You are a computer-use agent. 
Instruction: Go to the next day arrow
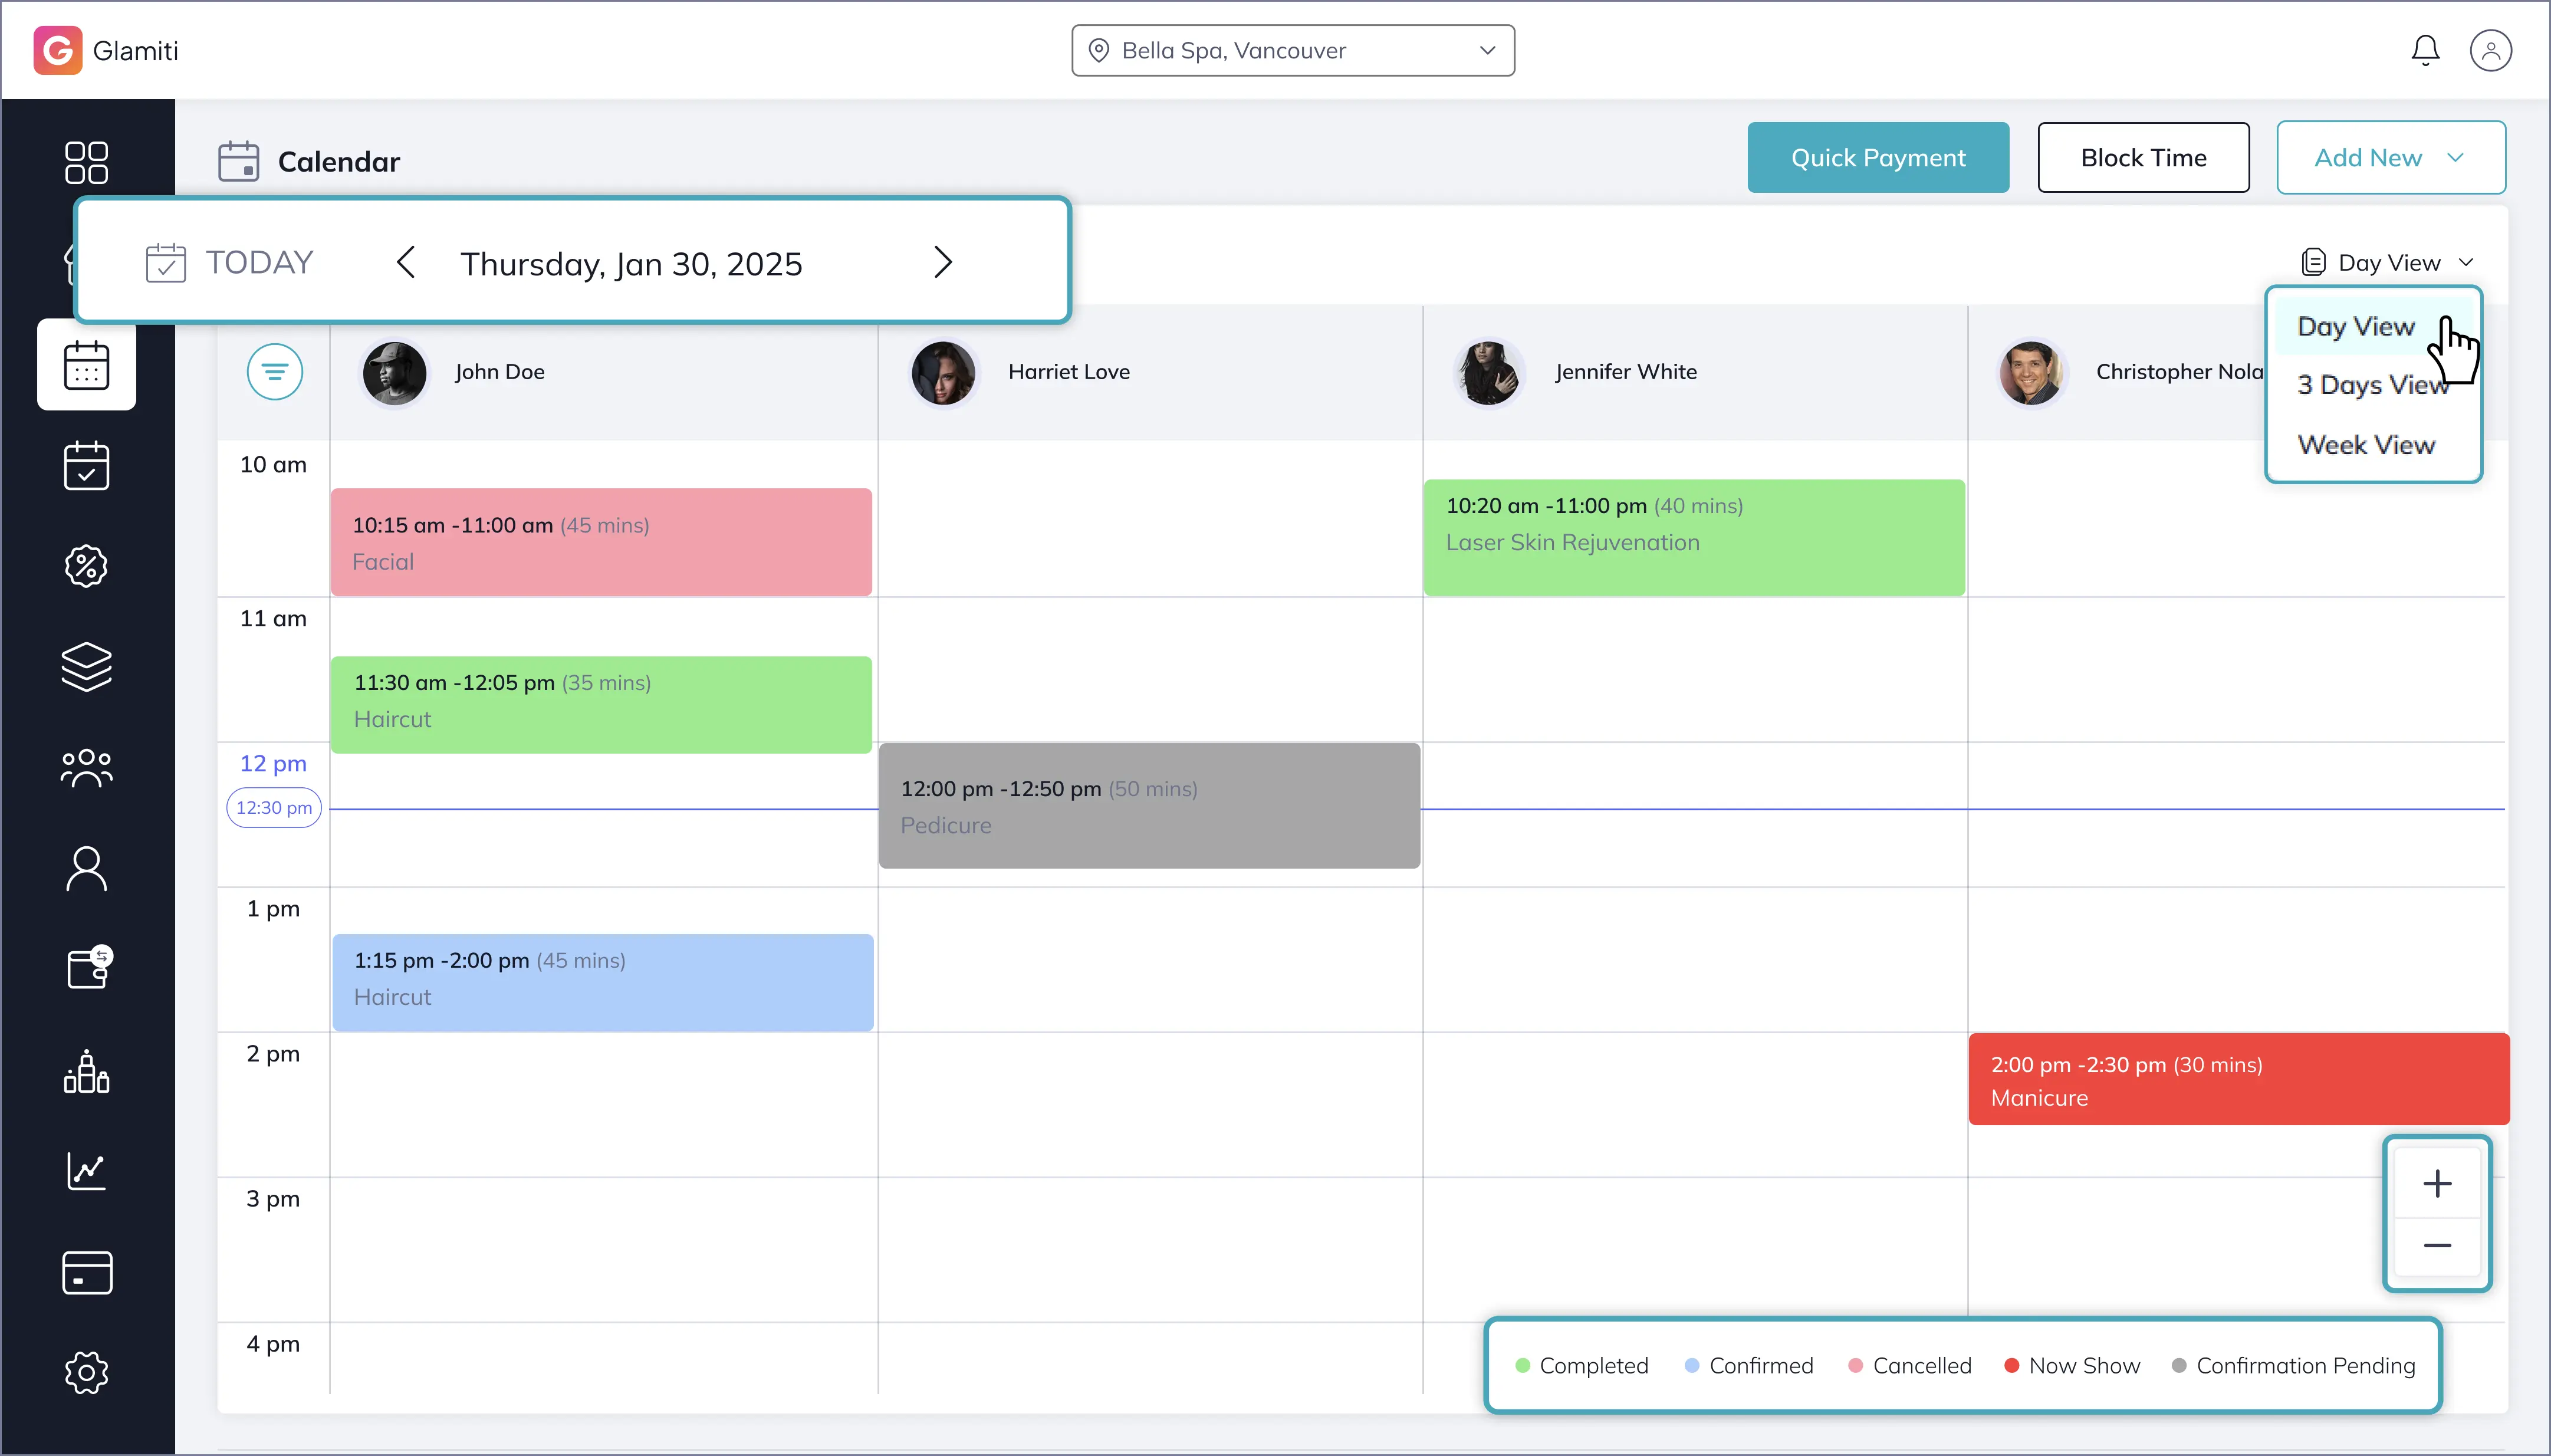point(943,263)
